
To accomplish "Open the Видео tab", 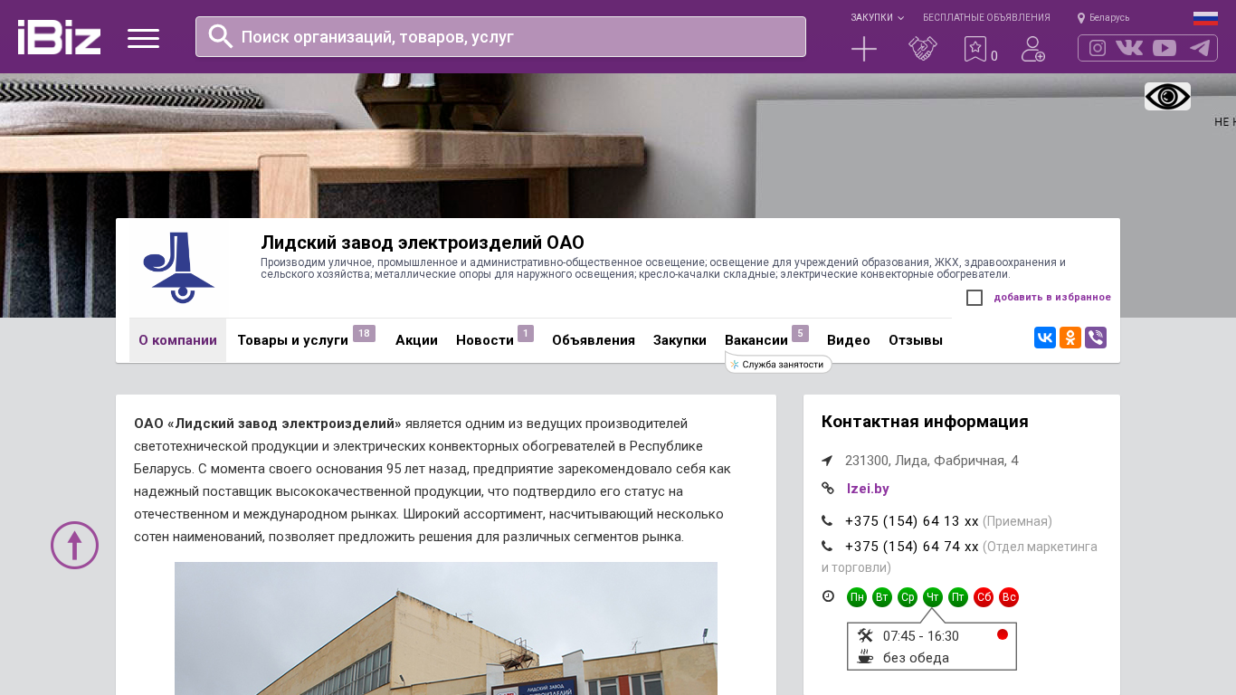I will [x=849, y=340].
